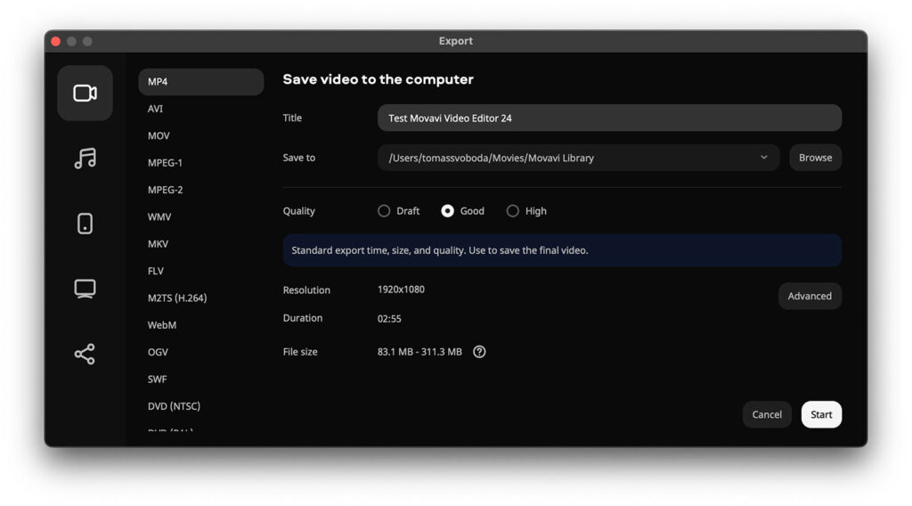Open the audio export music note icon
912x506 pixels.
click(85, 159)
